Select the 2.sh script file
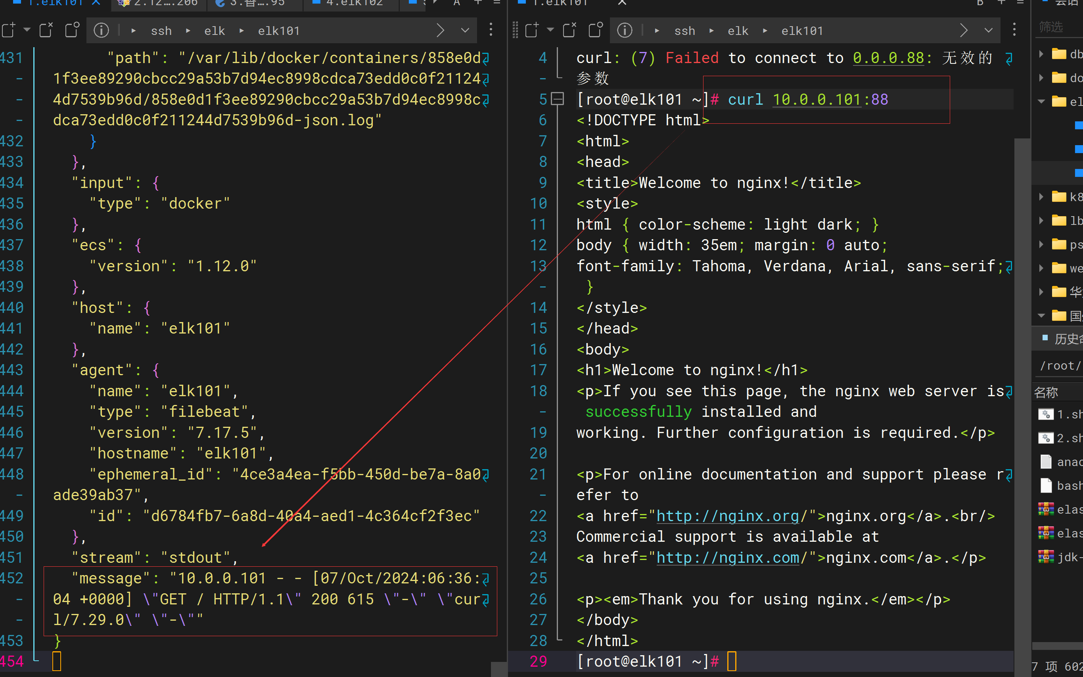 pos(1061,438)
